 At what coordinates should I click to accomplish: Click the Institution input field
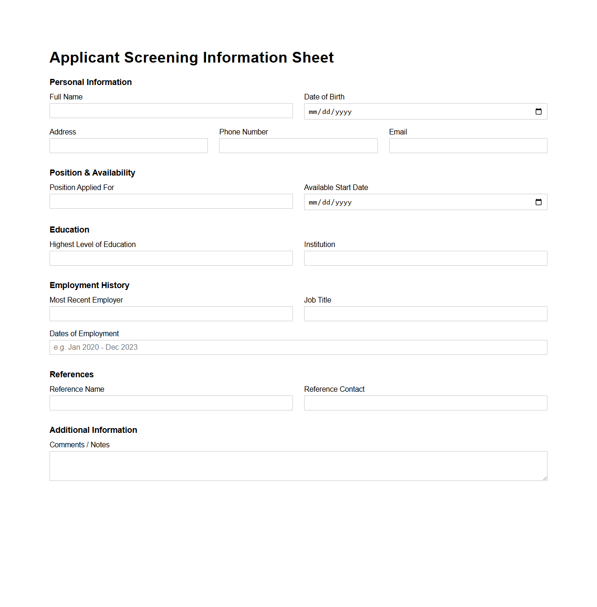point(425,258)
